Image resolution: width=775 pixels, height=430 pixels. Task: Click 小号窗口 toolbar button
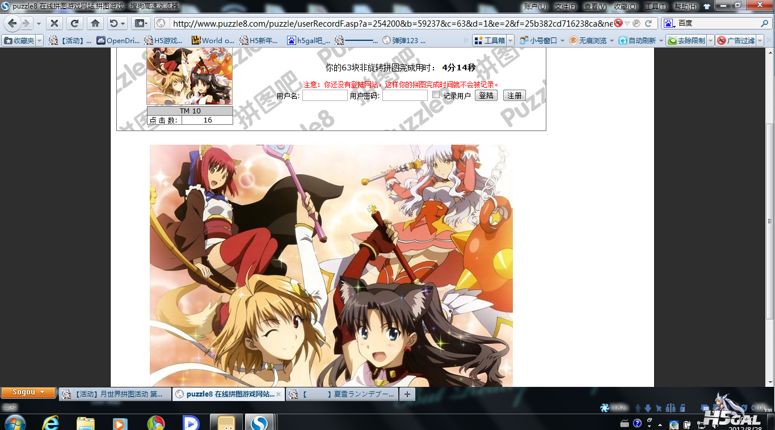[538, 40]
